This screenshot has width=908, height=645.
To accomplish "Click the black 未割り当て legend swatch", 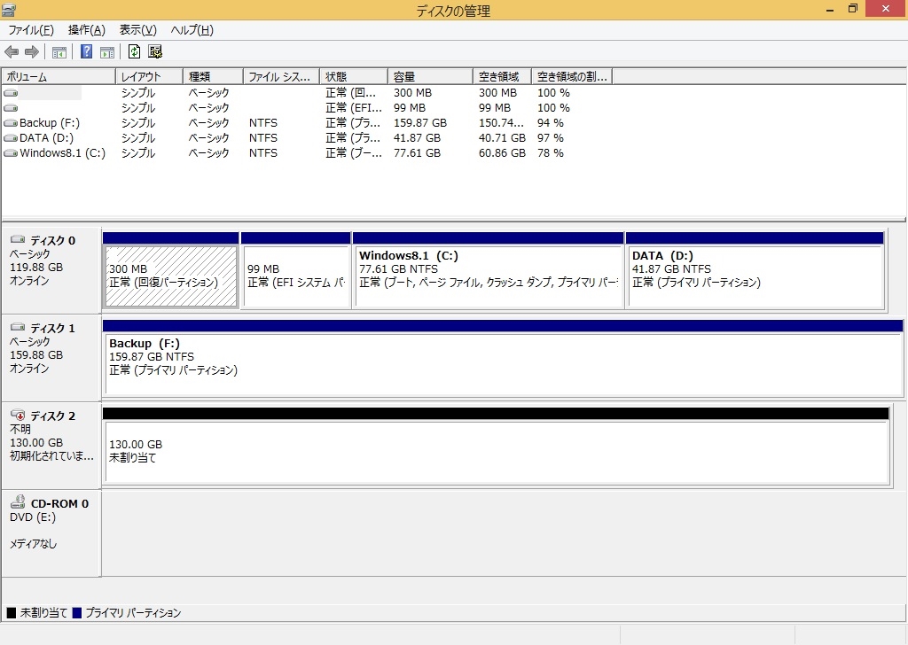I will click(11, 612).
